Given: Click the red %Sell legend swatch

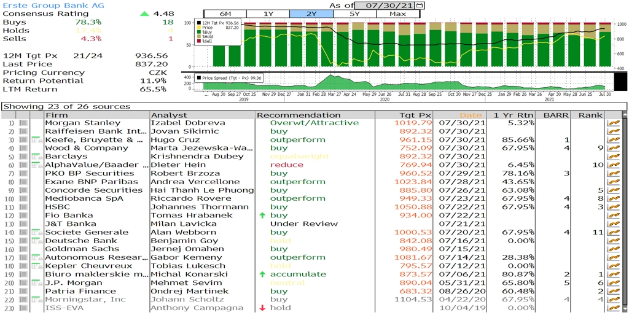Looking at the screenshot, I should (198, 41).
